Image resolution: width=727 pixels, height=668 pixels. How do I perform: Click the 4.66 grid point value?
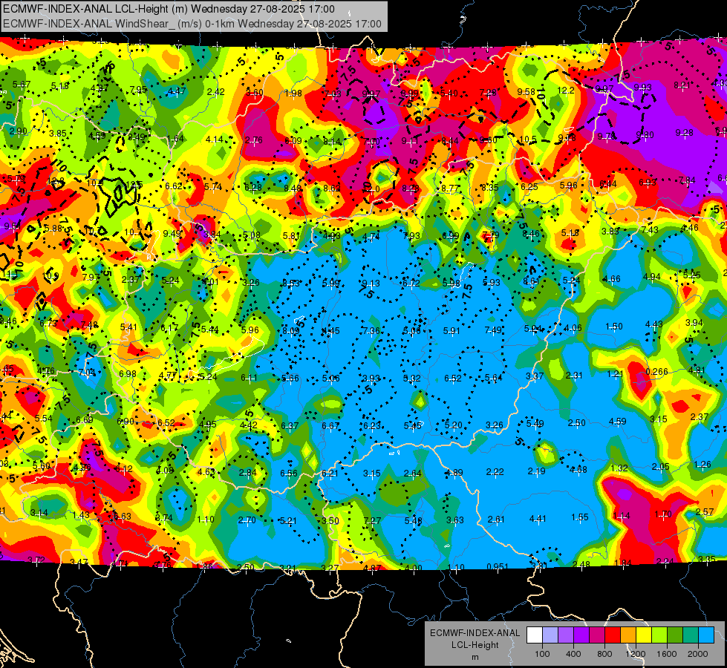pos(612,278)
